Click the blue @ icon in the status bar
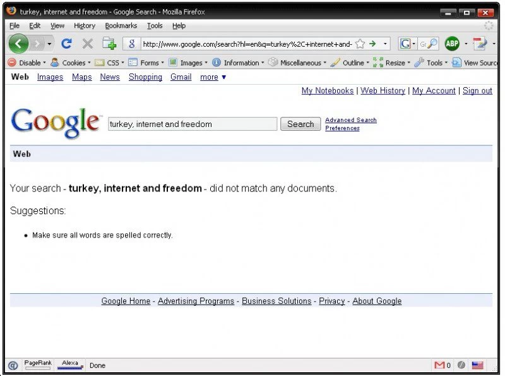Image resolution: width=505 pixels, height=376 pixels. coord(13,365)
